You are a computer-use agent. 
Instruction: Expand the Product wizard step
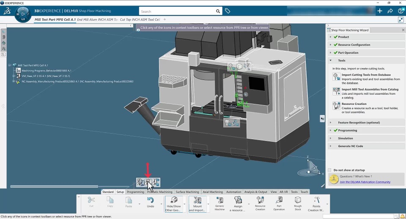(x=330, y=37)
